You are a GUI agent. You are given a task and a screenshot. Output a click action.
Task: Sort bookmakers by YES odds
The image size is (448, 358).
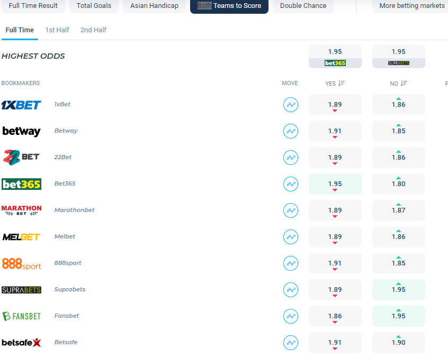coord(335,84)
